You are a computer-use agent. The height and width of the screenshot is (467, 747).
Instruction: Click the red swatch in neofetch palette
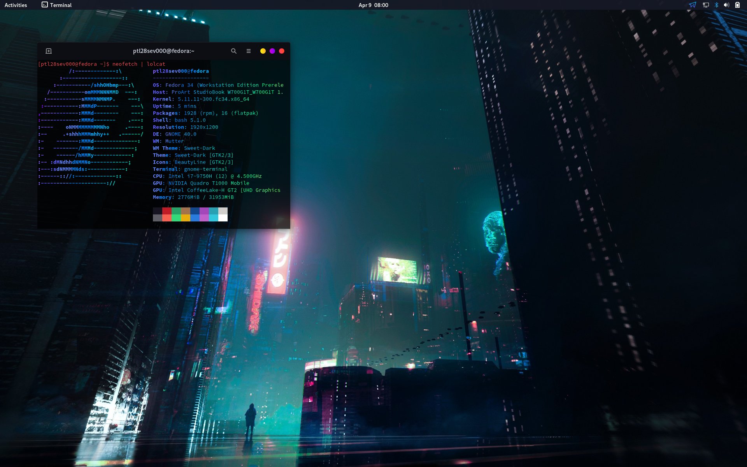(x=167, y=211)
